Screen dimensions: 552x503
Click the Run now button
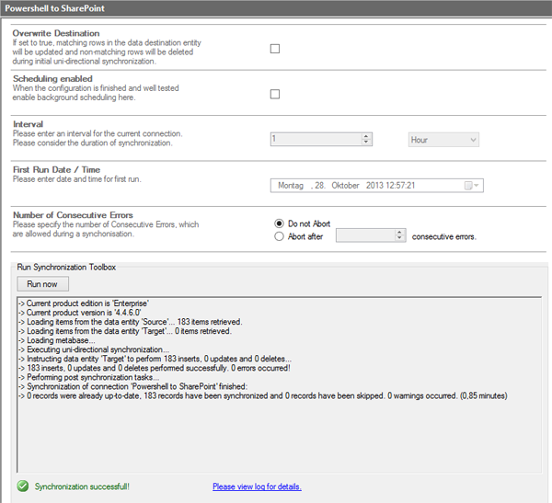pyautogui.click(x=42, y=284)
